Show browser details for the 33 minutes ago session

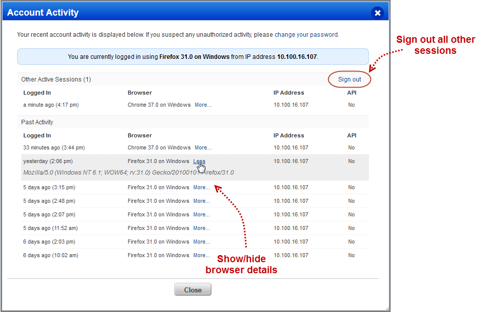click(202, 147)
